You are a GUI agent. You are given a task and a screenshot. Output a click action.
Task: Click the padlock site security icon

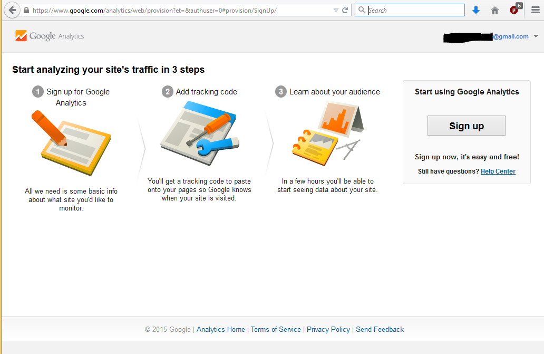click(x=26, y=10)
